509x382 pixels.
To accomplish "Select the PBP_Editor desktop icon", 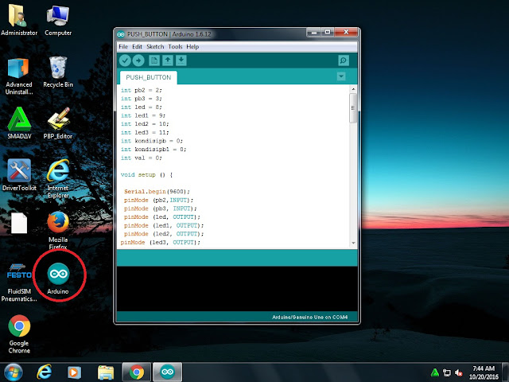I will [x=58, y=123].
